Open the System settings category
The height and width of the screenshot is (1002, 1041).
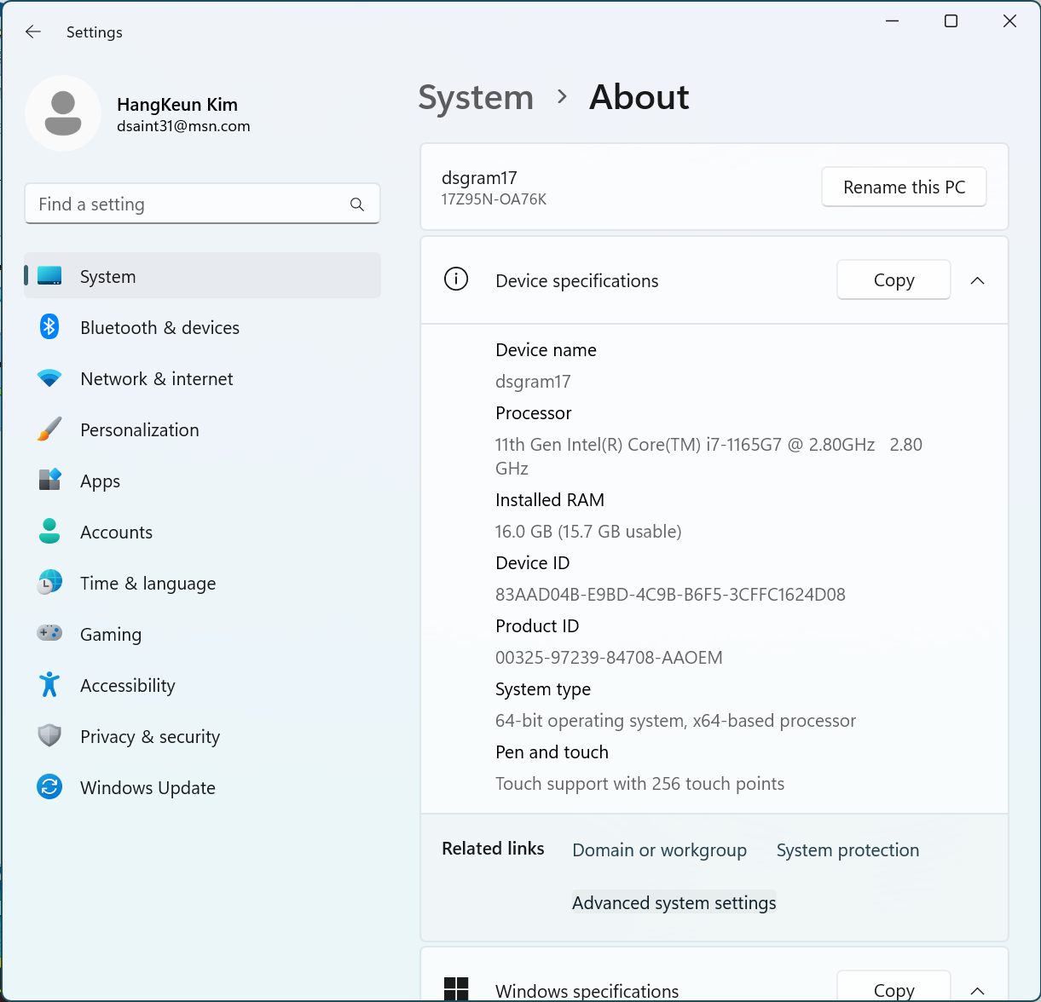[x=202, y=276]
